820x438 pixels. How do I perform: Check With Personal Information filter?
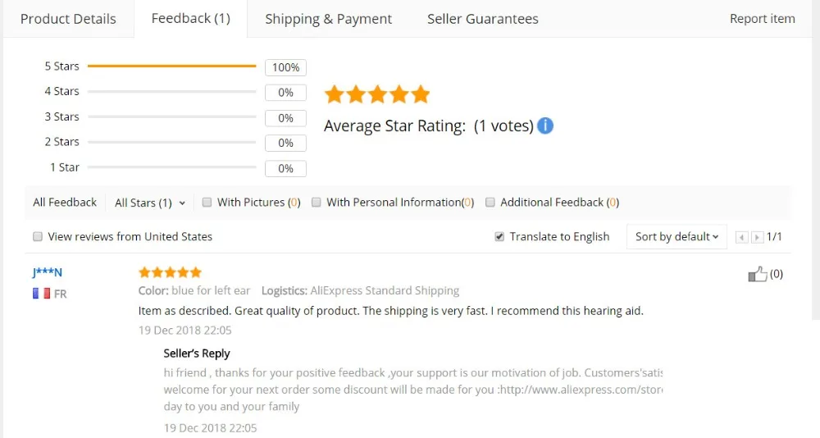316,202
